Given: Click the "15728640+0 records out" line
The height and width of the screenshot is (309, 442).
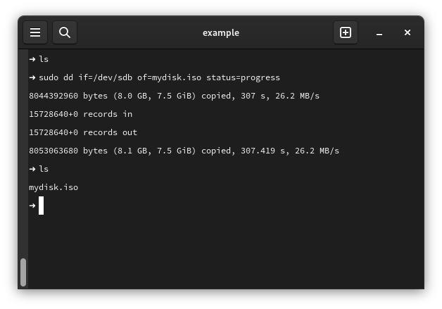Looking at the screenshot, I should [83, 132].
